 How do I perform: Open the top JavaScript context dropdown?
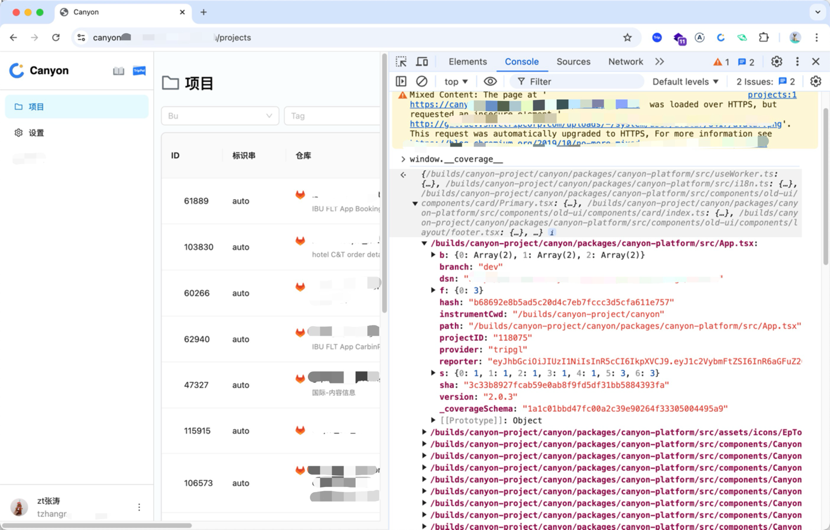click(x=456, y=82)
